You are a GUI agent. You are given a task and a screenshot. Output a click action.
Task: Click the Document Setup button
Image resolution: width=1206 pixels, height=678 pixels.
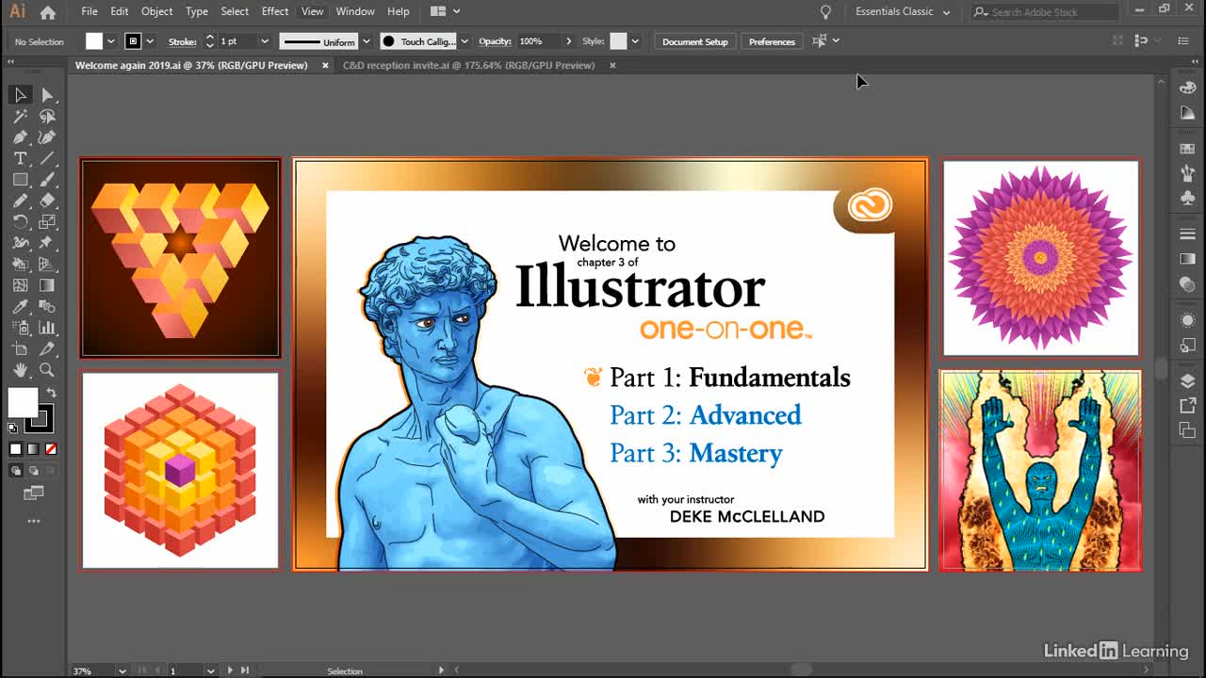(x=695, y=41)
